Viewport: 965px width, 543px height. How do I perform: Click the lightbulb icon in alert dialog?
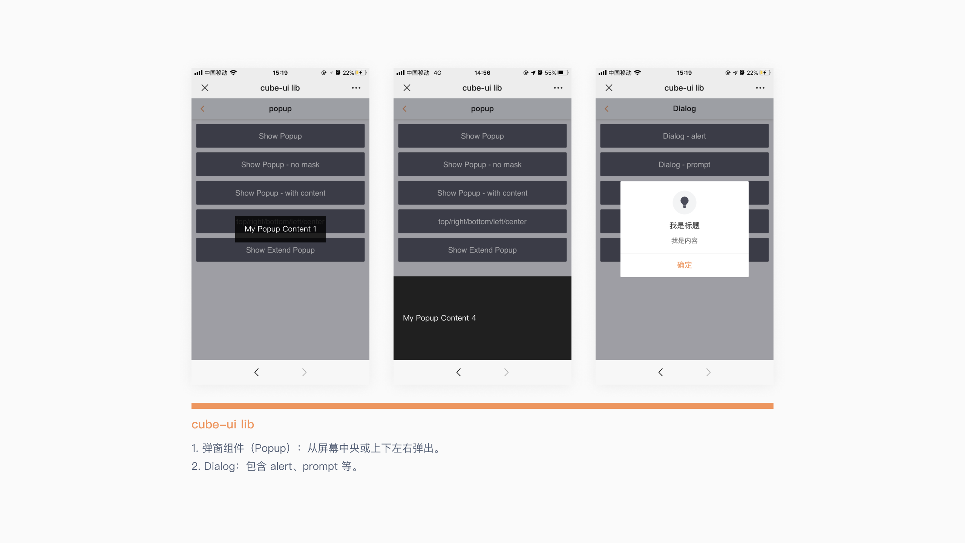pyautogui.click(x=684, y=202)
